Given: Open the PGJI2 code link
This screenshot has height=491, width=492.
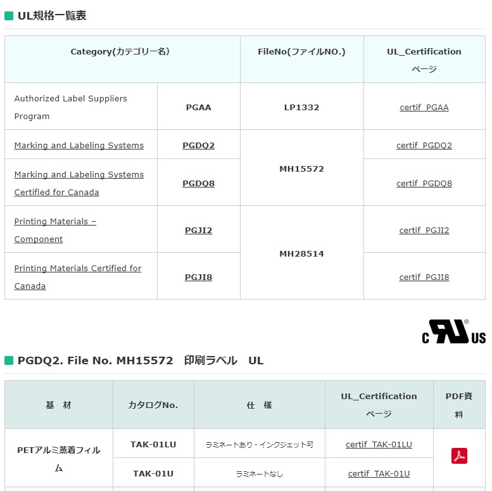Looking at the screenshot, I should [x=198, y=230].
